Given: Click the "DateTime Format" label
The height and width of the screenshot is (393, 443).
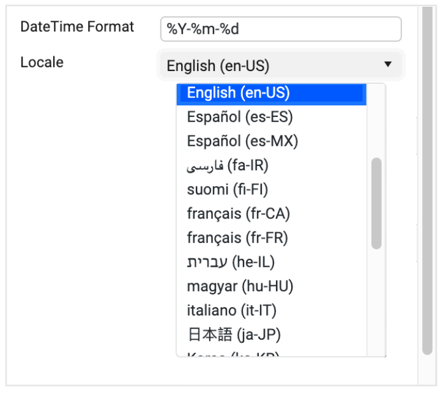Looking at the screenshot, I should tap(77, 27).
